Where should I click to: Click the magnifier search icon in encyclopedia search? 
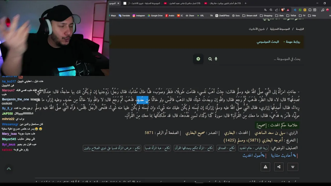(210, 59)
